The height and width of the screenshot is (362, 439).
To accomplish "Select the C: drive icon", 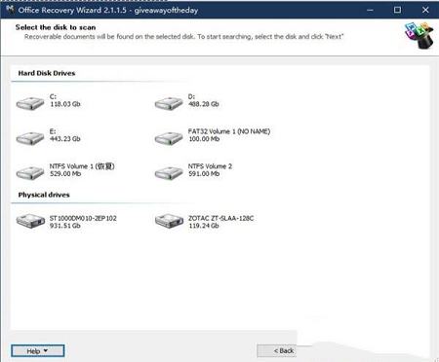I will (x=30, y=103).
